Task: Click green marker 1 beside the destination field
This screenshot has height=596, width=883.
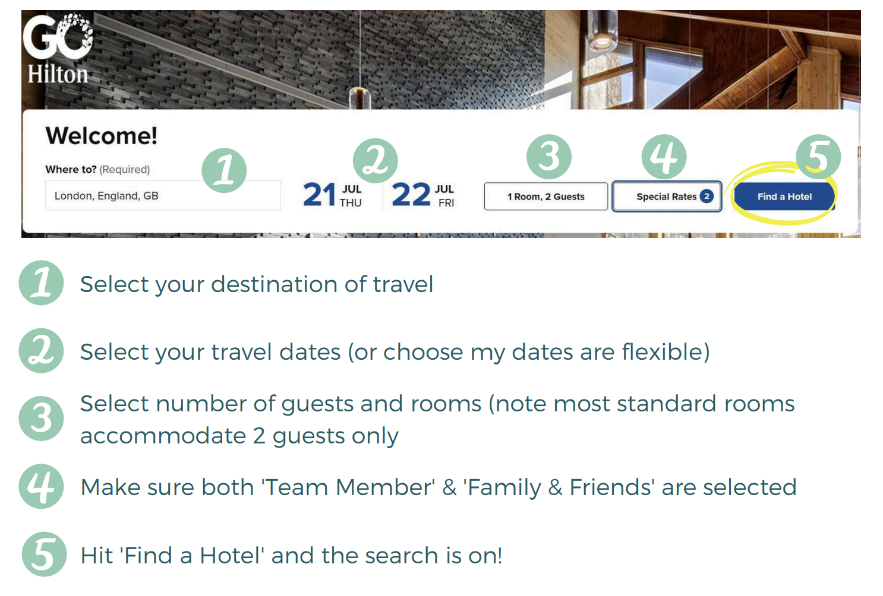Action: [x=224, y=170]
